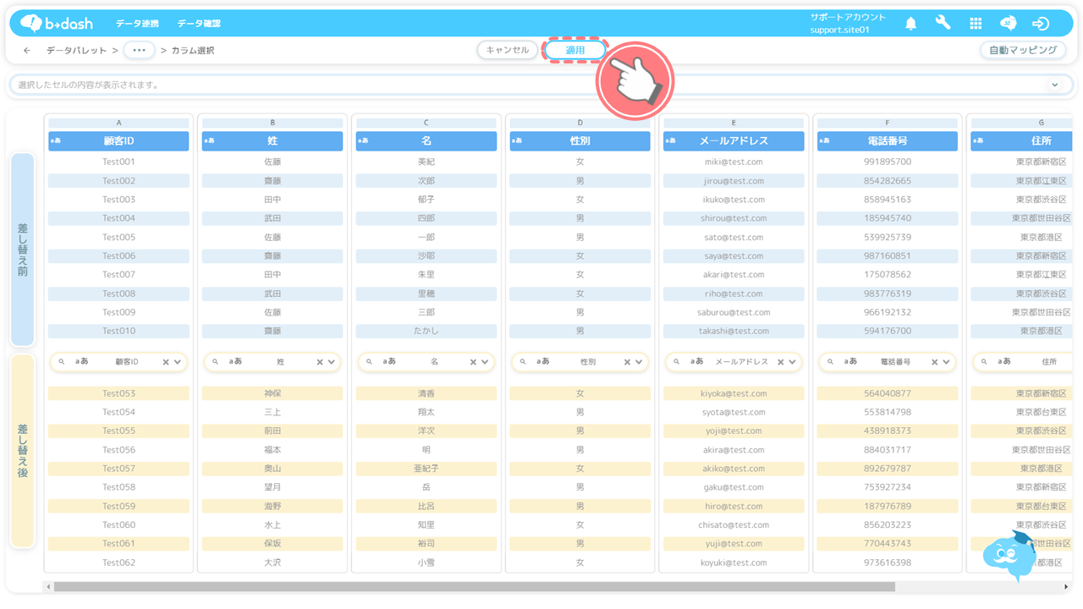Viewport: 1083px width, 609px height.
Task: Clear the メールアドレス mapping with X
Action: click(x=780, y=362)
